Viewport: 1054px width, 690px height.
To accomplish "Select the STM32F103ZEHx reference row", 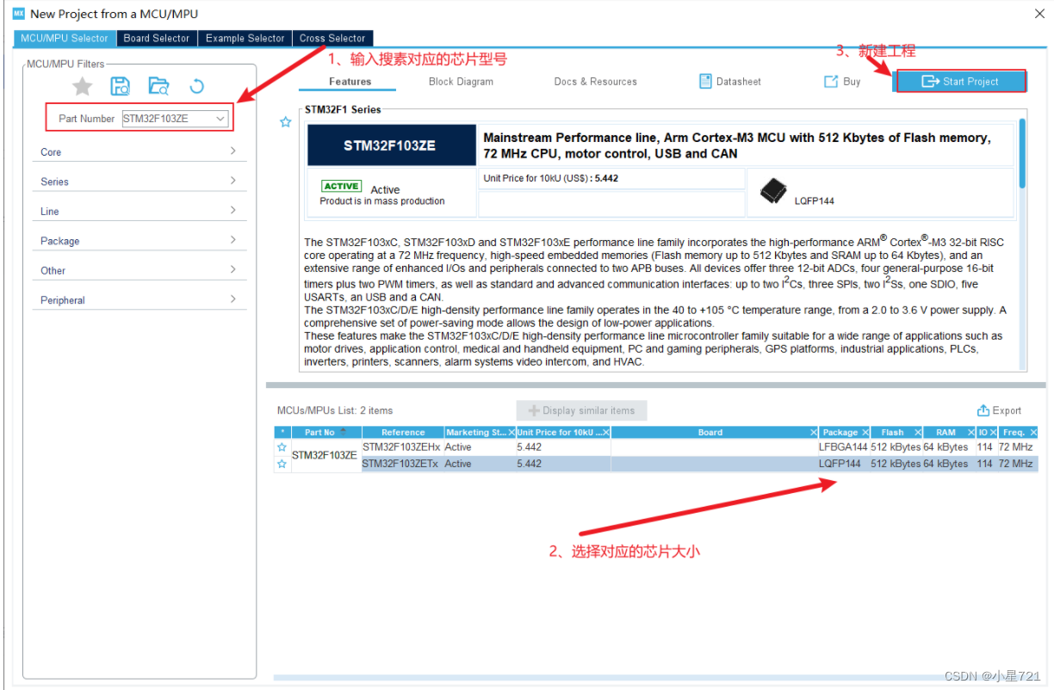I will 401,447.
